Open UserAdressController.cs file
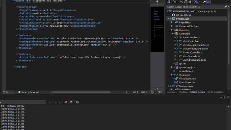Screen dimensions: 231x130 pos(194,60)
